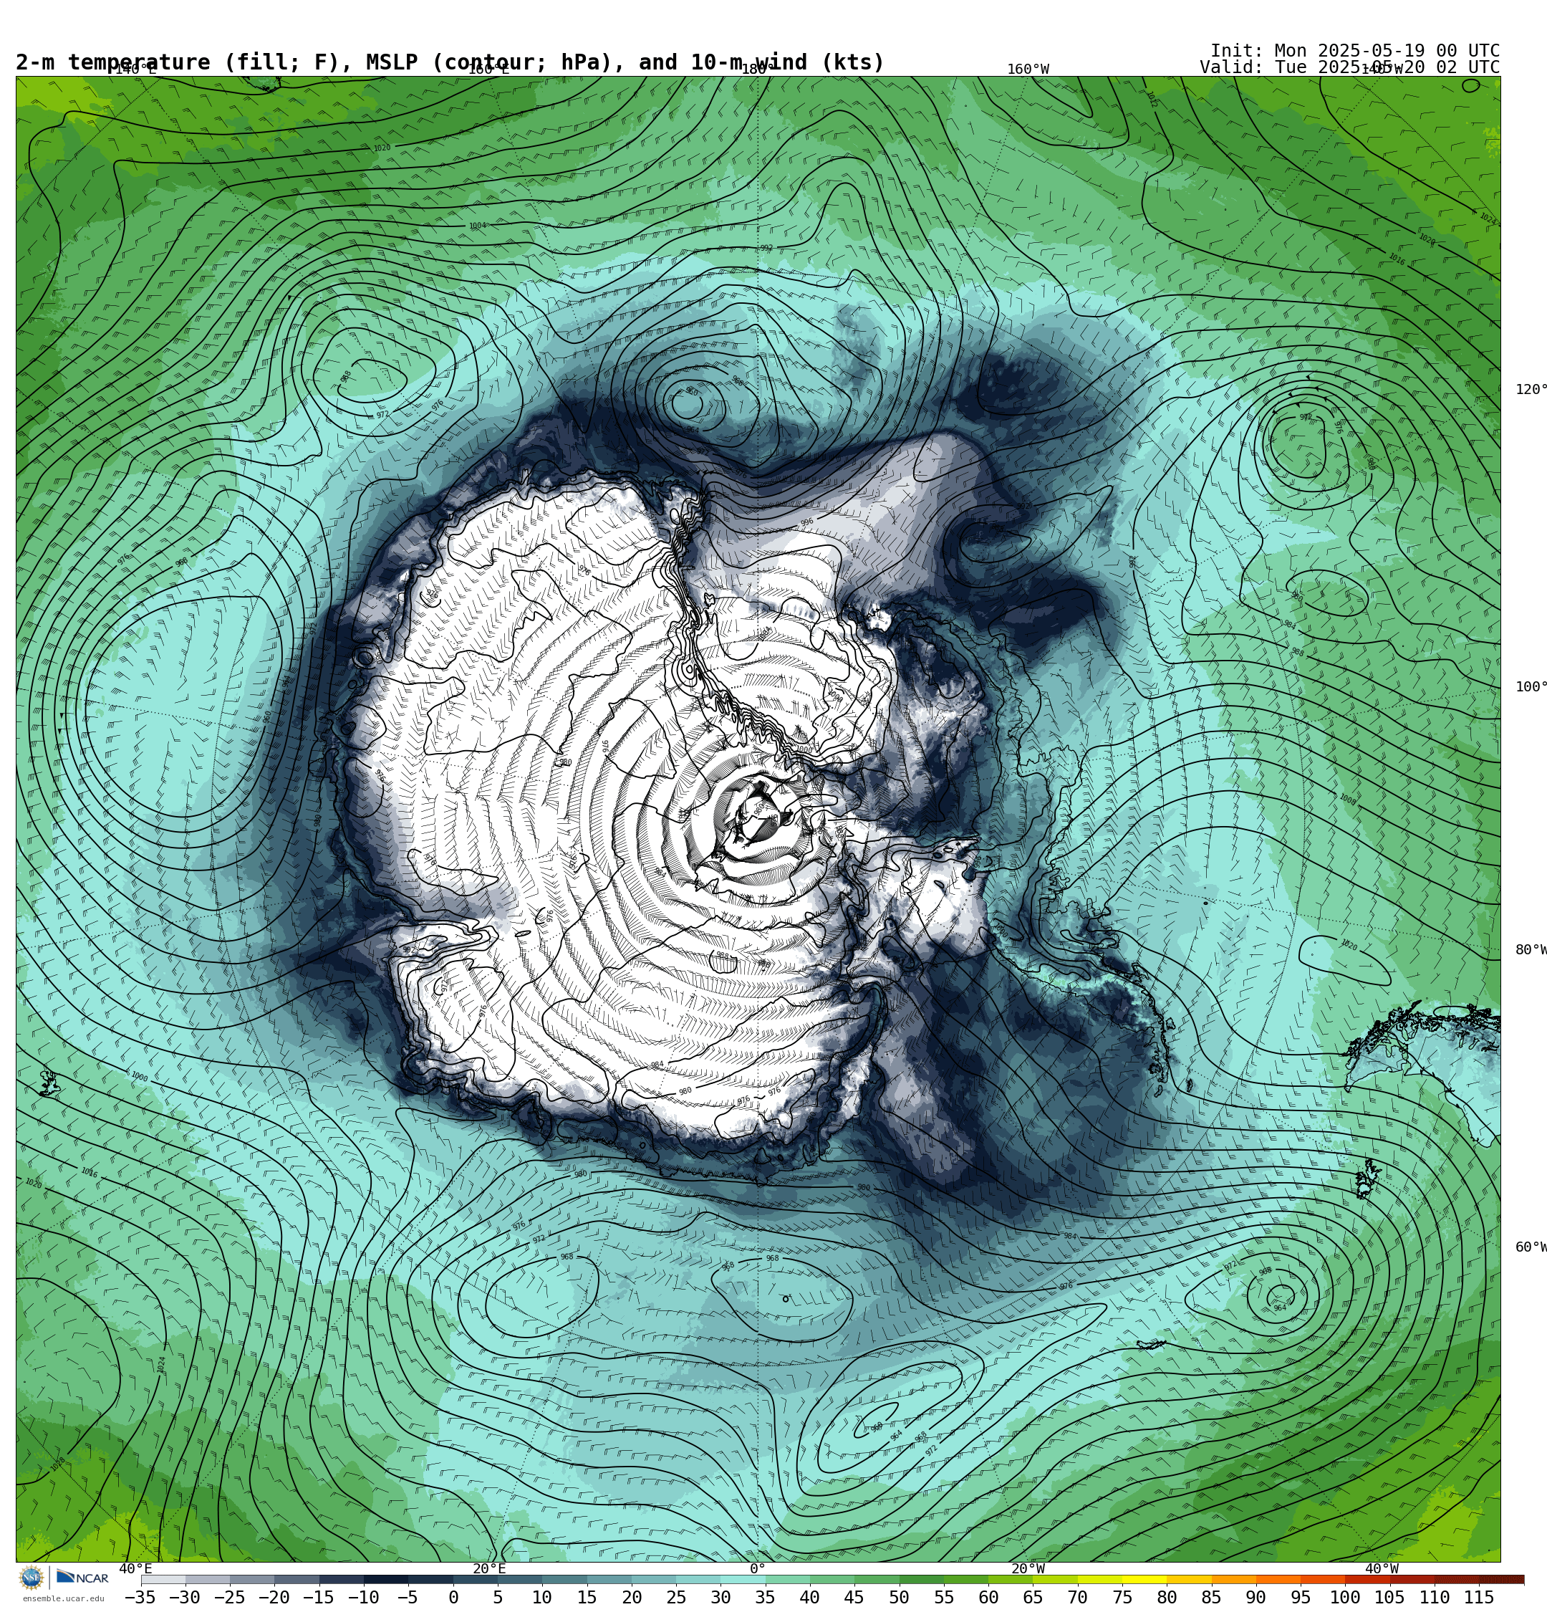Click the 20°W longitude label at bottom
The image size is (1547, 1607).
[x=1028, y=1568]
